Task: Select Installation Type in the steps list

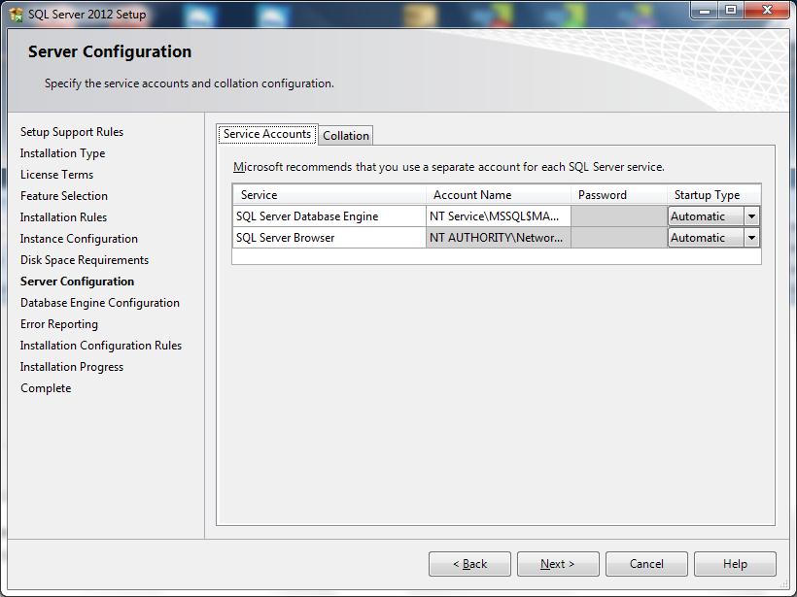Action: coord(62,153)
